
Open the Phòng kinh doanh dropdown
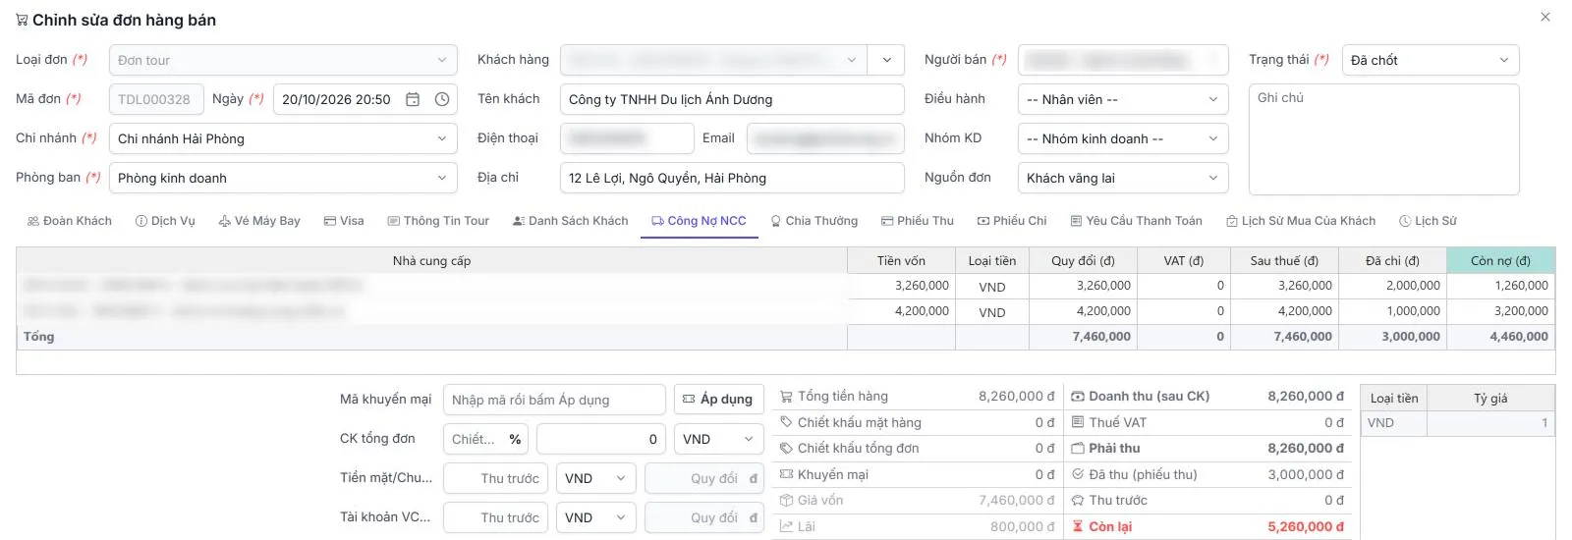[x=283, y=178]
